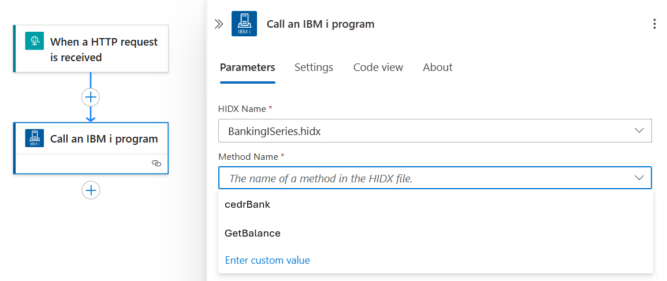Pick the GetBalance method option

(252, 233)
